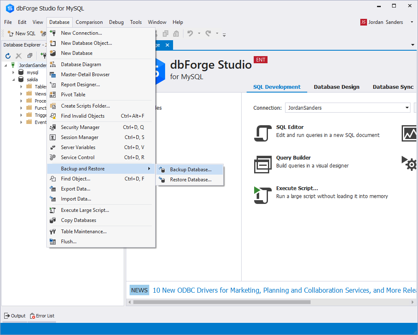Screen dimensions: 418x335
Task: Refresh the Database Explorer tree
Action: click(x=8, y=56)
